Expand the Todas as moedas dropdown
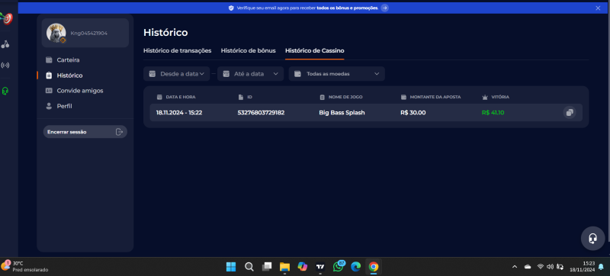This screenshot has width=610, height=276. pos(336,74)
